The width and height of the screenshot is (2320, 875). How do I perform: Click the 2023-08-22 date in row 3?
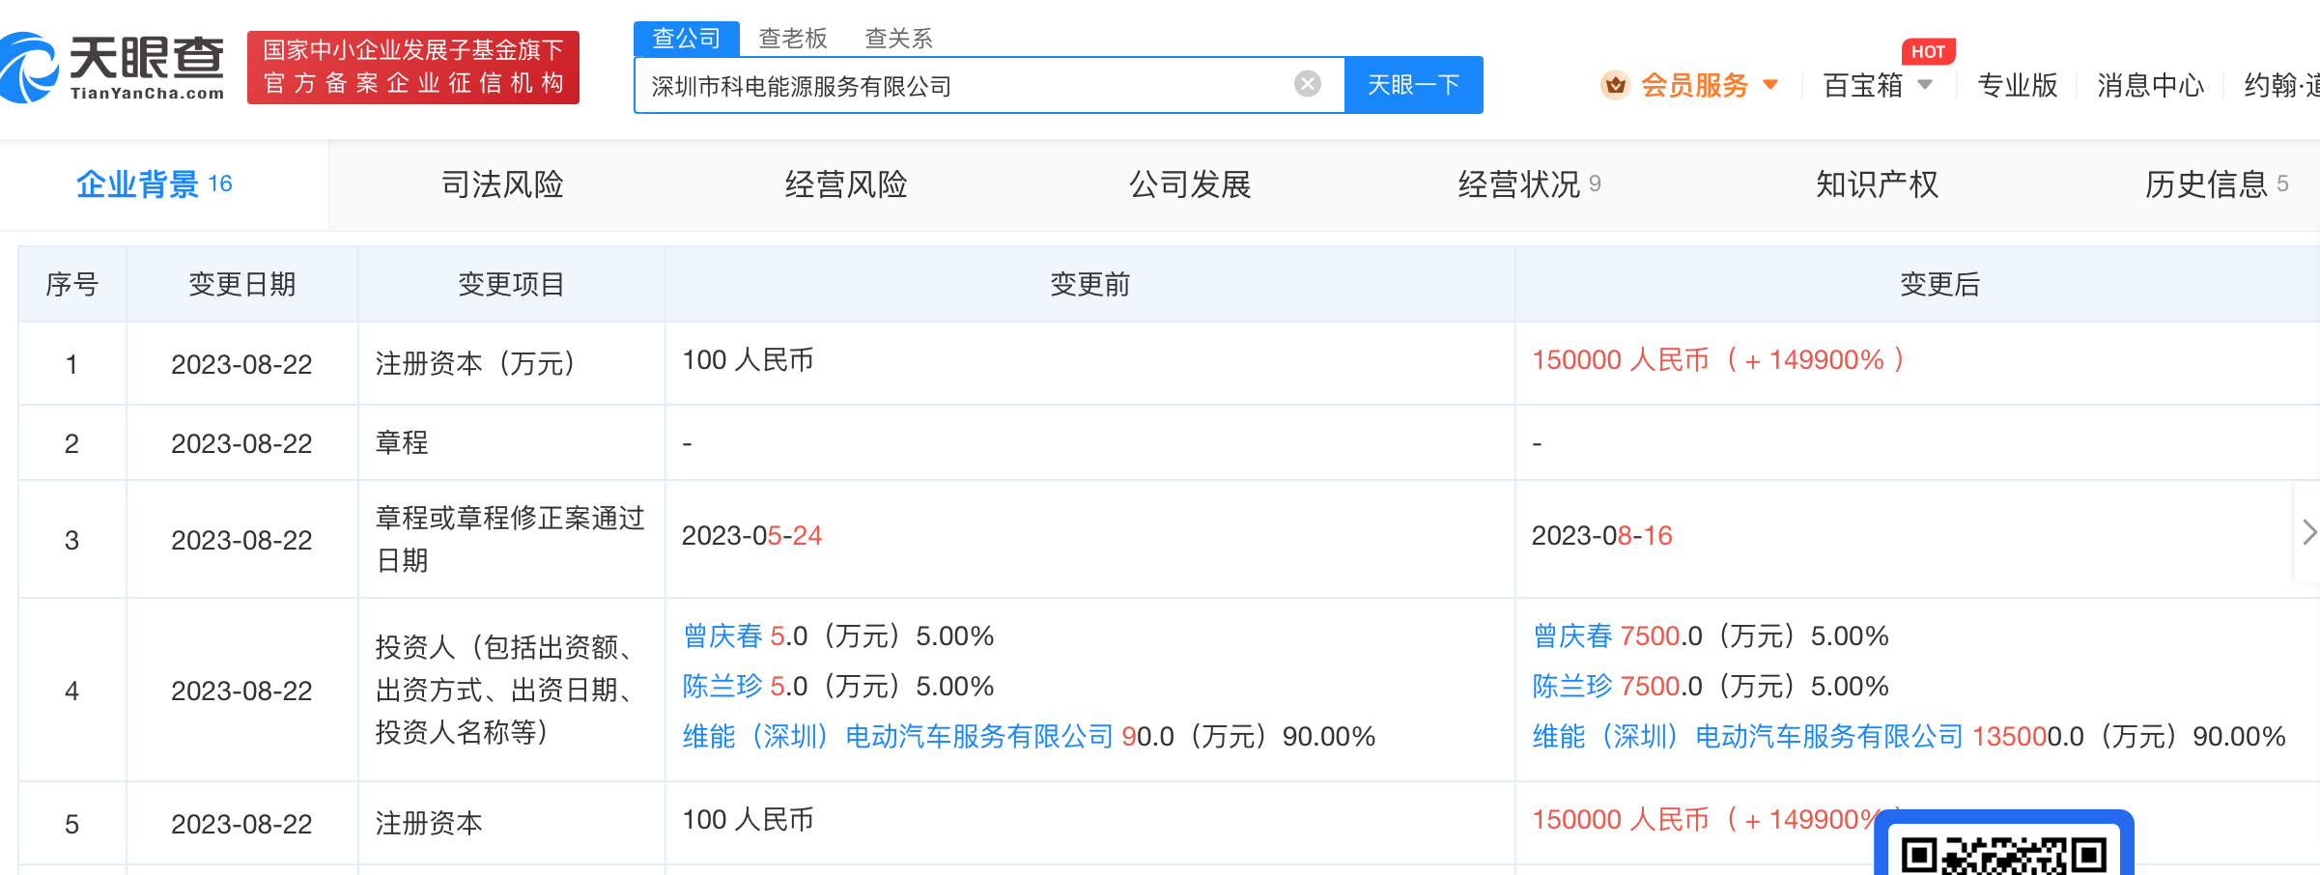pyautogui.click(x=241, y=540)
